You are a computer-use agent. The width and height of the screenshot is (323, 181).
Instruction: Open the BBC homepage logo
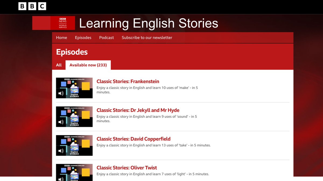pyautogui.click(x=32, y=6)
